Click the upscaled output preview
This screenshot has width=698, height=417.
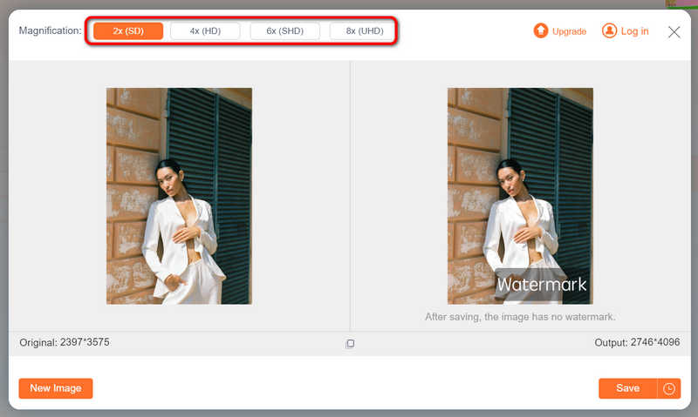pos(520,196)
